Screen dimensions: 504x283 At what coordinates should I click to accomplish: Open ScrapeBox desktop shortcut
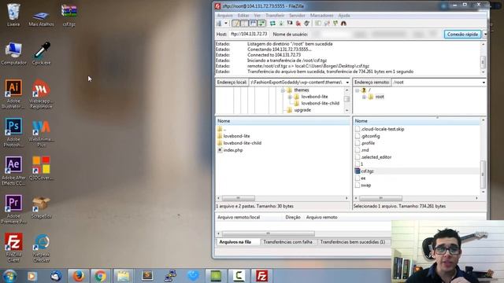[42, 208]
